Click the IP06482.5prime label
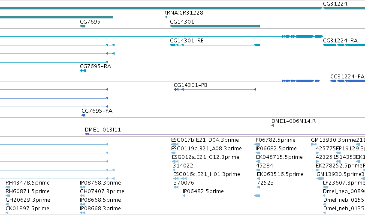This screenshot has height=215, width=365. tap(203, 191)
